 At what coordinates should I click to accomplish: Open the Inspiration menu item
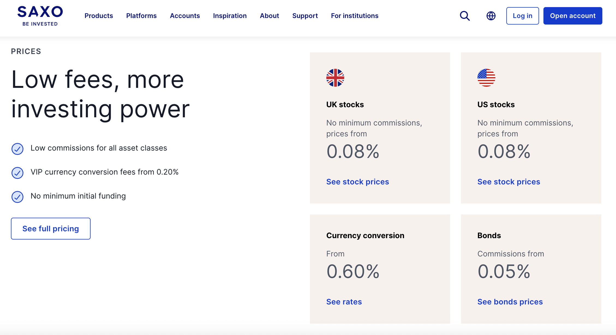pos(230,16)
